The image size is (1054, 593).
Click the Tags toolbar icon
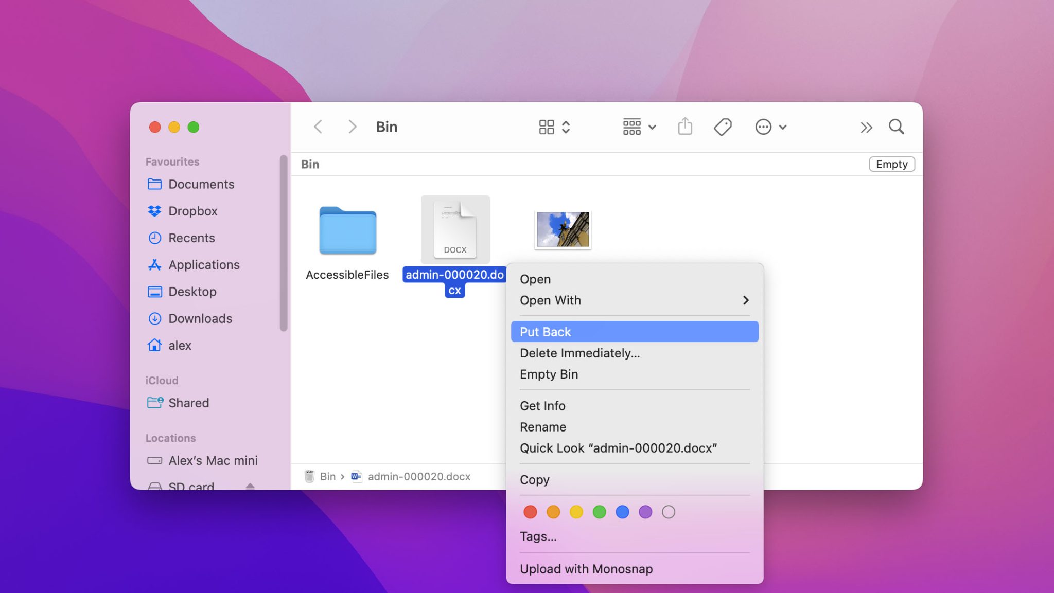pyautogui.click(x=723, y=127)
